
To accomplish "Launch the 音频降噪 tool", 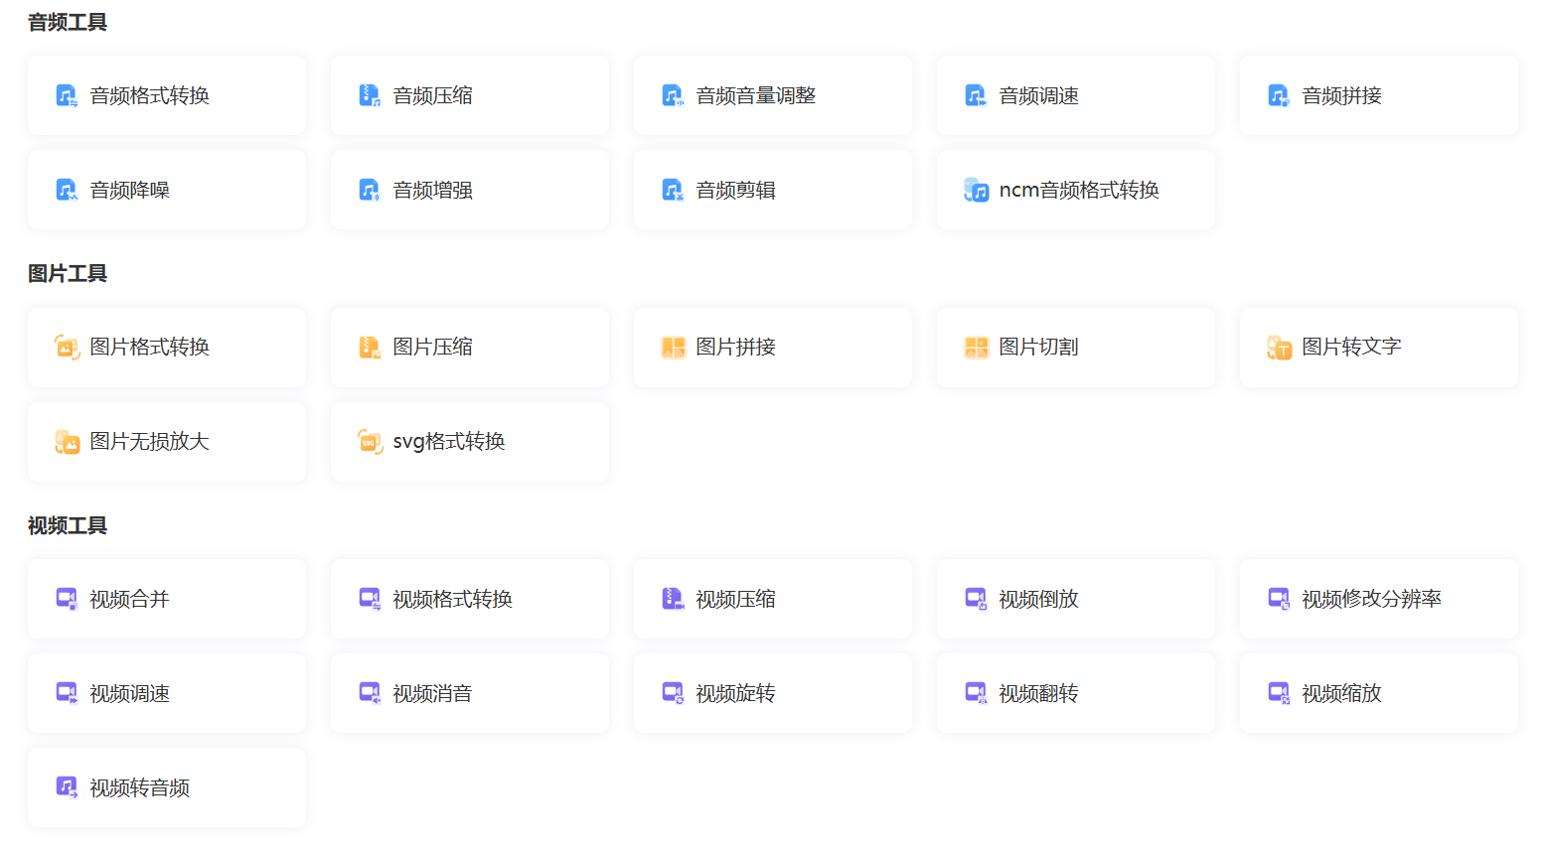I will 166,190.
